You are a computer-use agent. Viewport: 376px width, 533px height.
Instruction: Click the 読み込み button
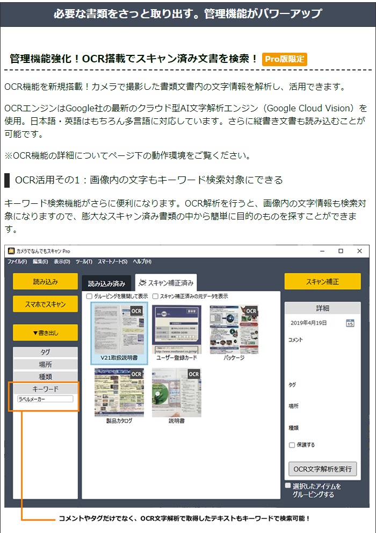[x=45, y=281]
